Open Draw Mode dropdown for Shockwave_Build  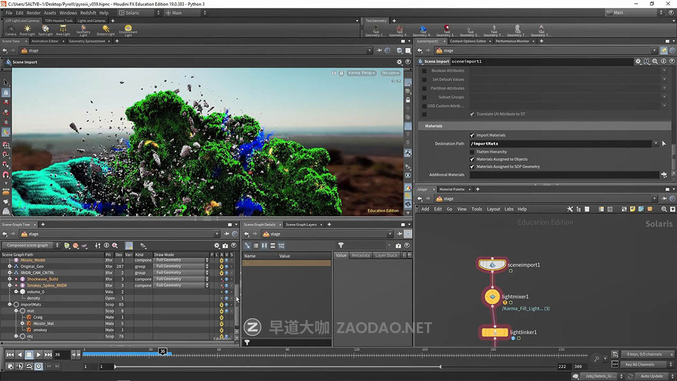[x=181, y=279]
